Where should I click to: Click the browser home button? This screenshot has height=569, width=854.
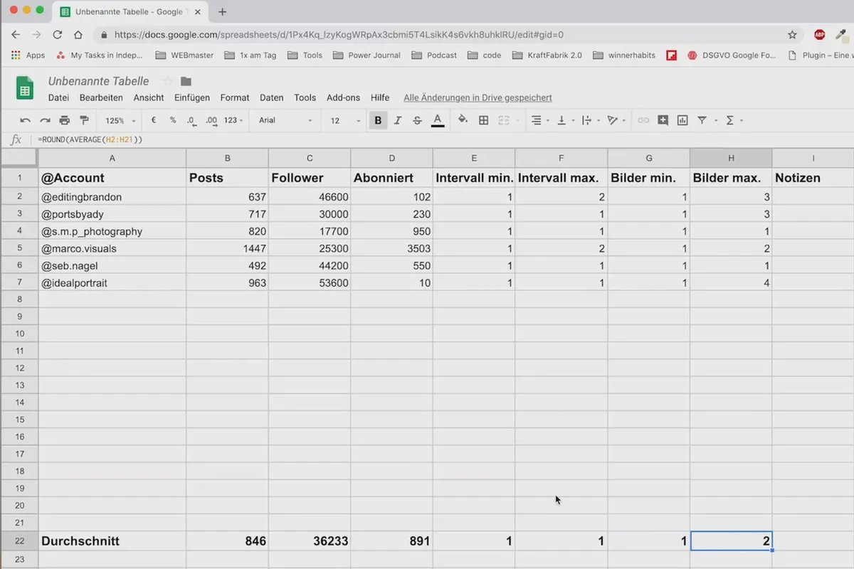click(78, 34)
